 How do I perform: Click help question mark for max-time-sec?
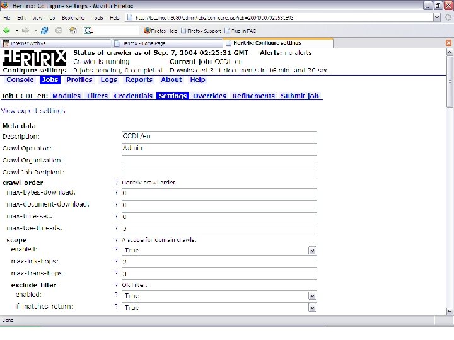pos(116,216)
